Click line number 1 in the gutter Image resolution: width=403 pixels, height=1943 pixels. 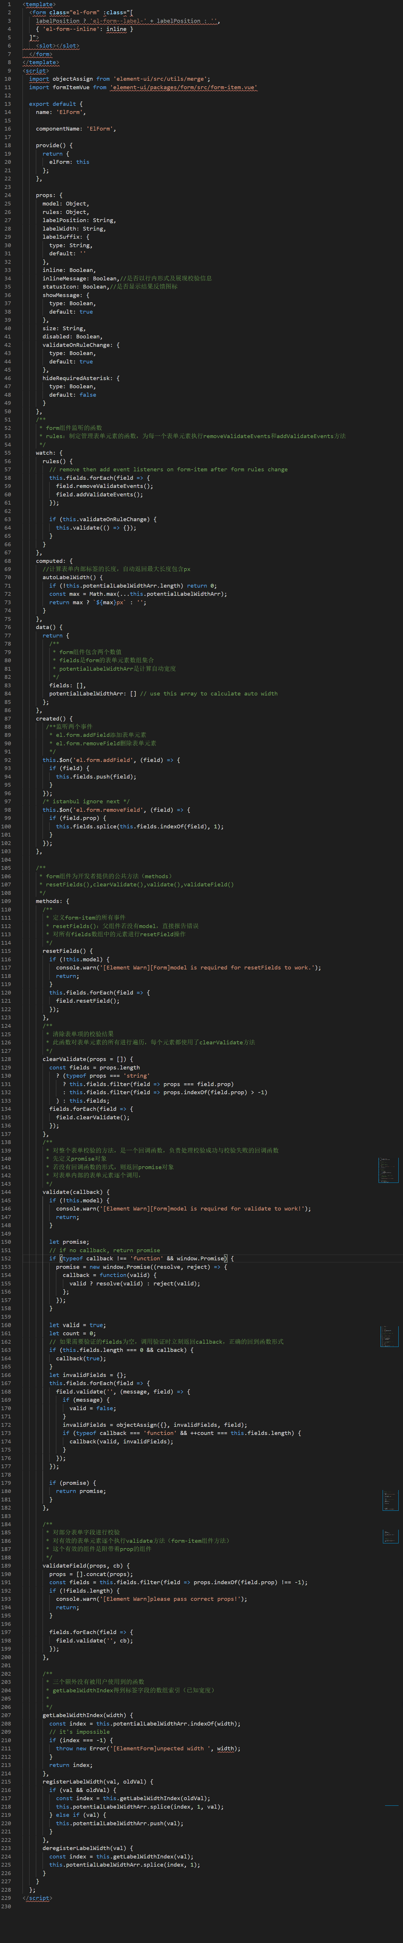point(9,5)
